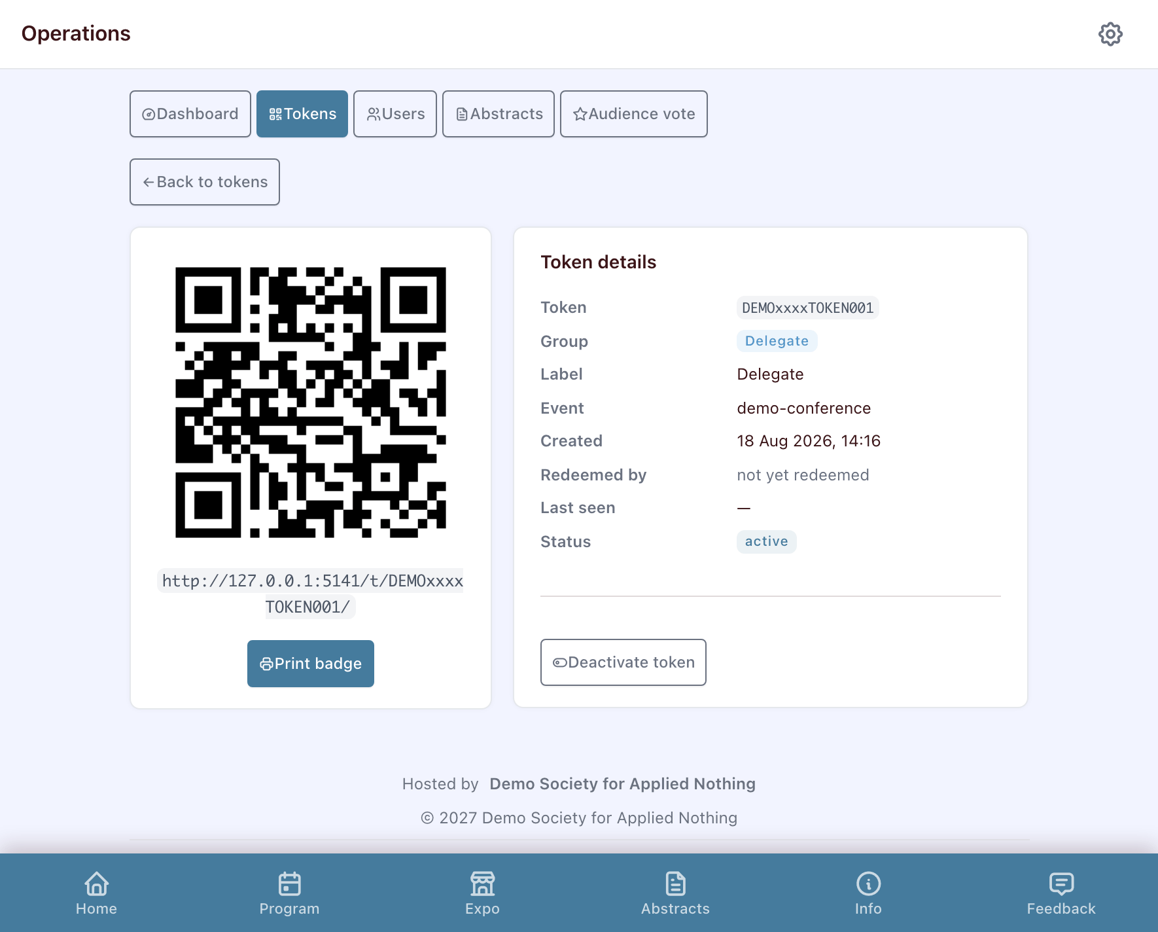Image resolution: width=1158 pixels, height=932 pixels.
Task: Go to the Audience vote tab
Action: (x=634, y=114)
